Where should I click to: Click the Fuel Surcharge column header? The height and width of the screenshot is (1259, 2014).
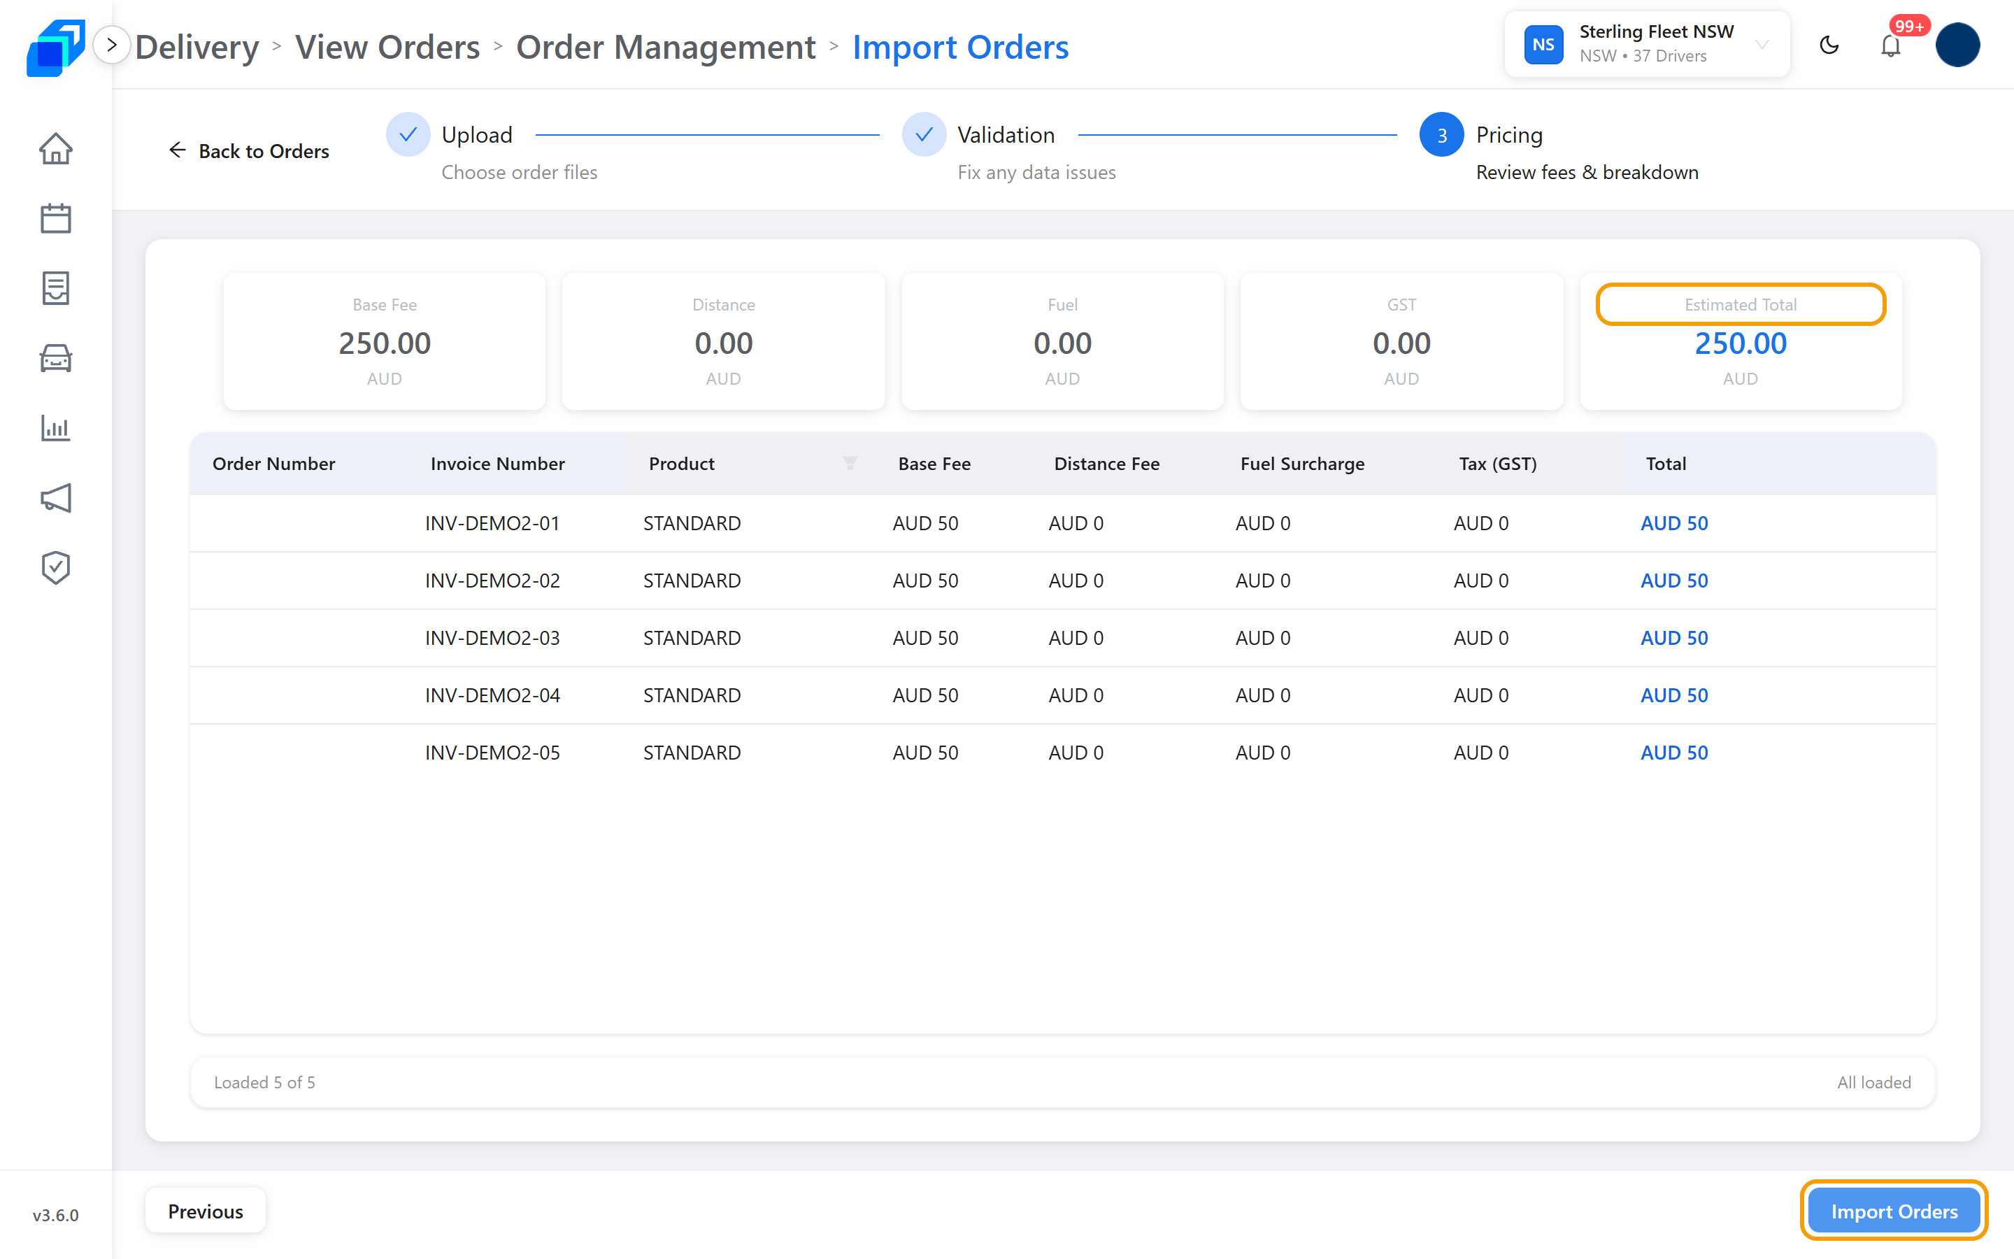coord(1302,464)
